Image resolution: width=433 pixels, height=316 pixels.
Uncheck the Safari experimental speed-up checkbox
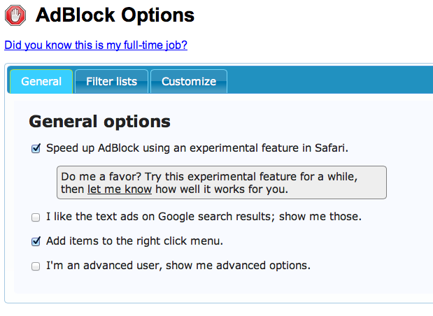pyautogui.click(x=36, y=148)
